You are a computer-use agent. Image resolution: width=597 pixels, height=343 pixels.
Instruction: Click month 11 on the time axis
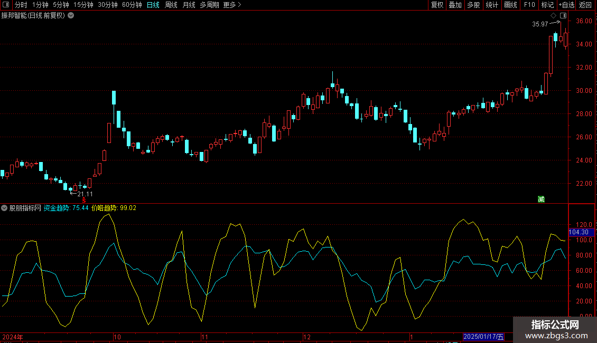pyautogui.click(x=204, y=337)
